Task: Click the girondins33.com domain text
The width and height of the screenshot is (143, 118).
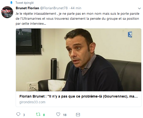Action: pos(32,102)
